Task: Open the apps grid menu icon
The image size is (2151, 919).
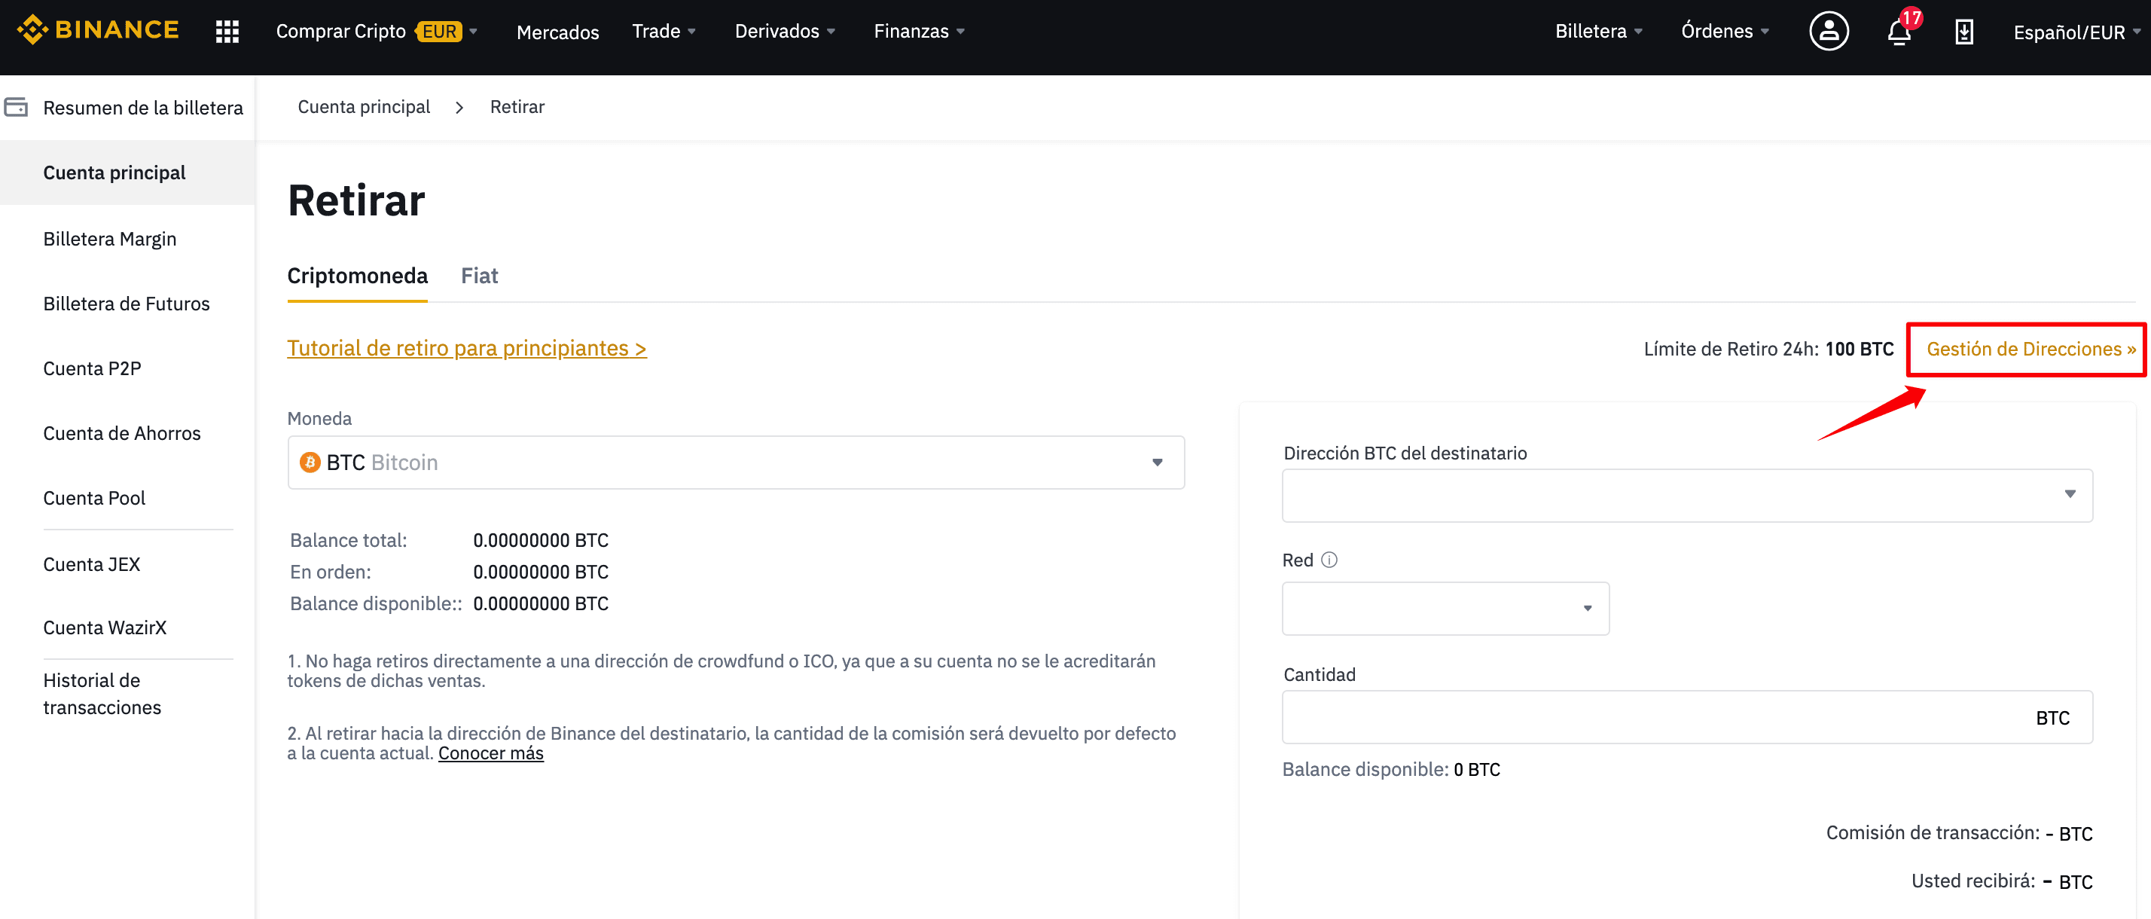Action: [x=227, y=31]
